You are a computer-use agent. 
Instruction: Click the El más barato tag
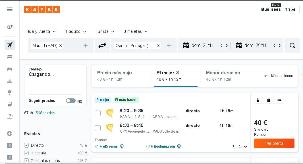[126, 100]
